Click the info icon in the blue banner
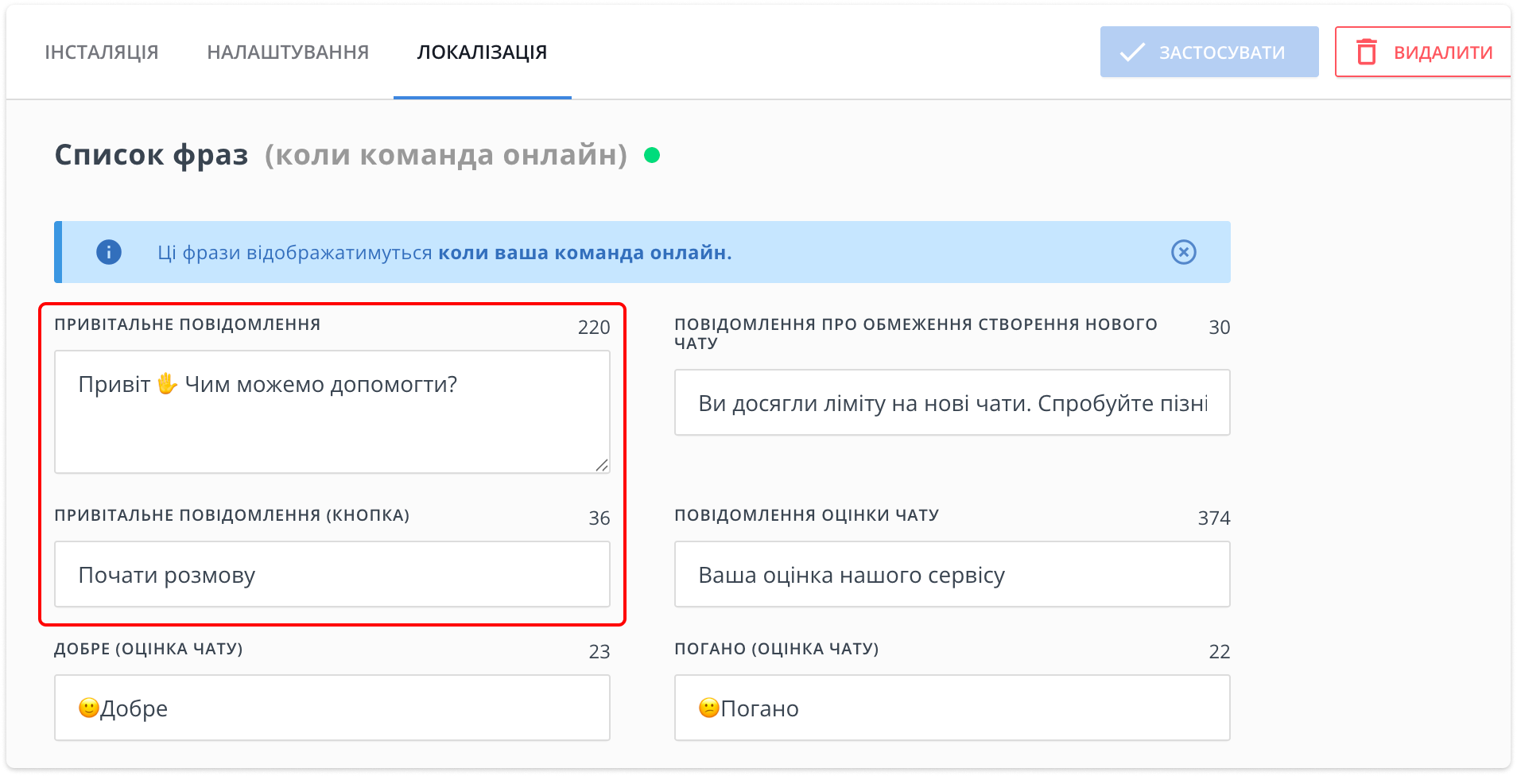This screenshot has width=1517, height=776. click(108, 252)
